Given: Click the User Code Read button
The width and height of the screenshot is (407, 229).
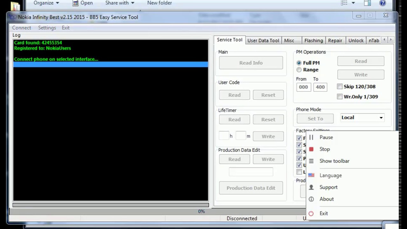Looking at the screenshot, I should pyautogui.click(x=234, y=95).
